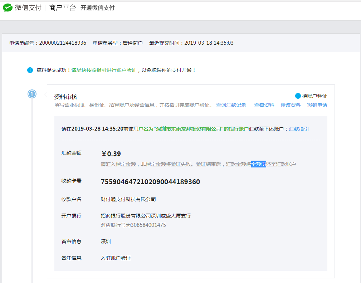
Task: Click the 申请单类型 普通商户 text
Action: pyautogui.click(x=118, y=43)
